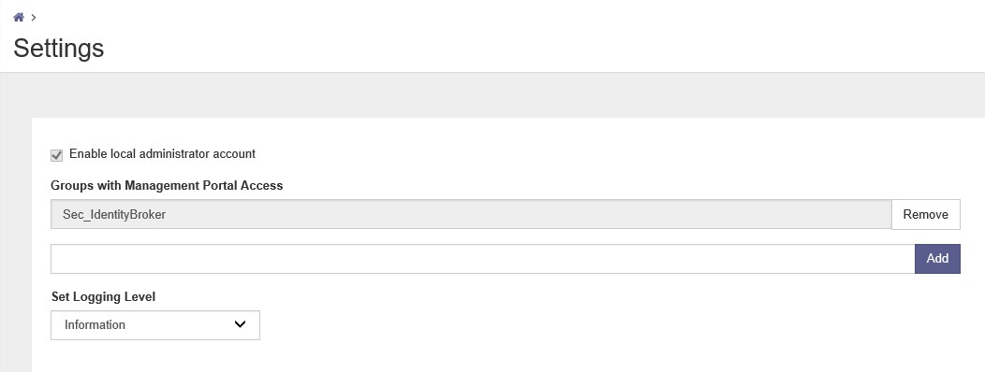The image size is (985, 372).
Task: Click the checkmark inside the administrator checkbox
Action: pyautogui.click(x=56, y=155)
